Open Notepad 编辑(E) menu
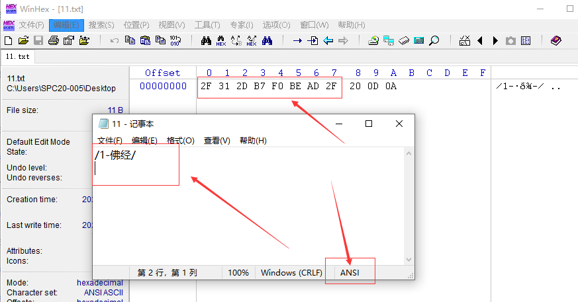578x302 pixels. point(144,141)
